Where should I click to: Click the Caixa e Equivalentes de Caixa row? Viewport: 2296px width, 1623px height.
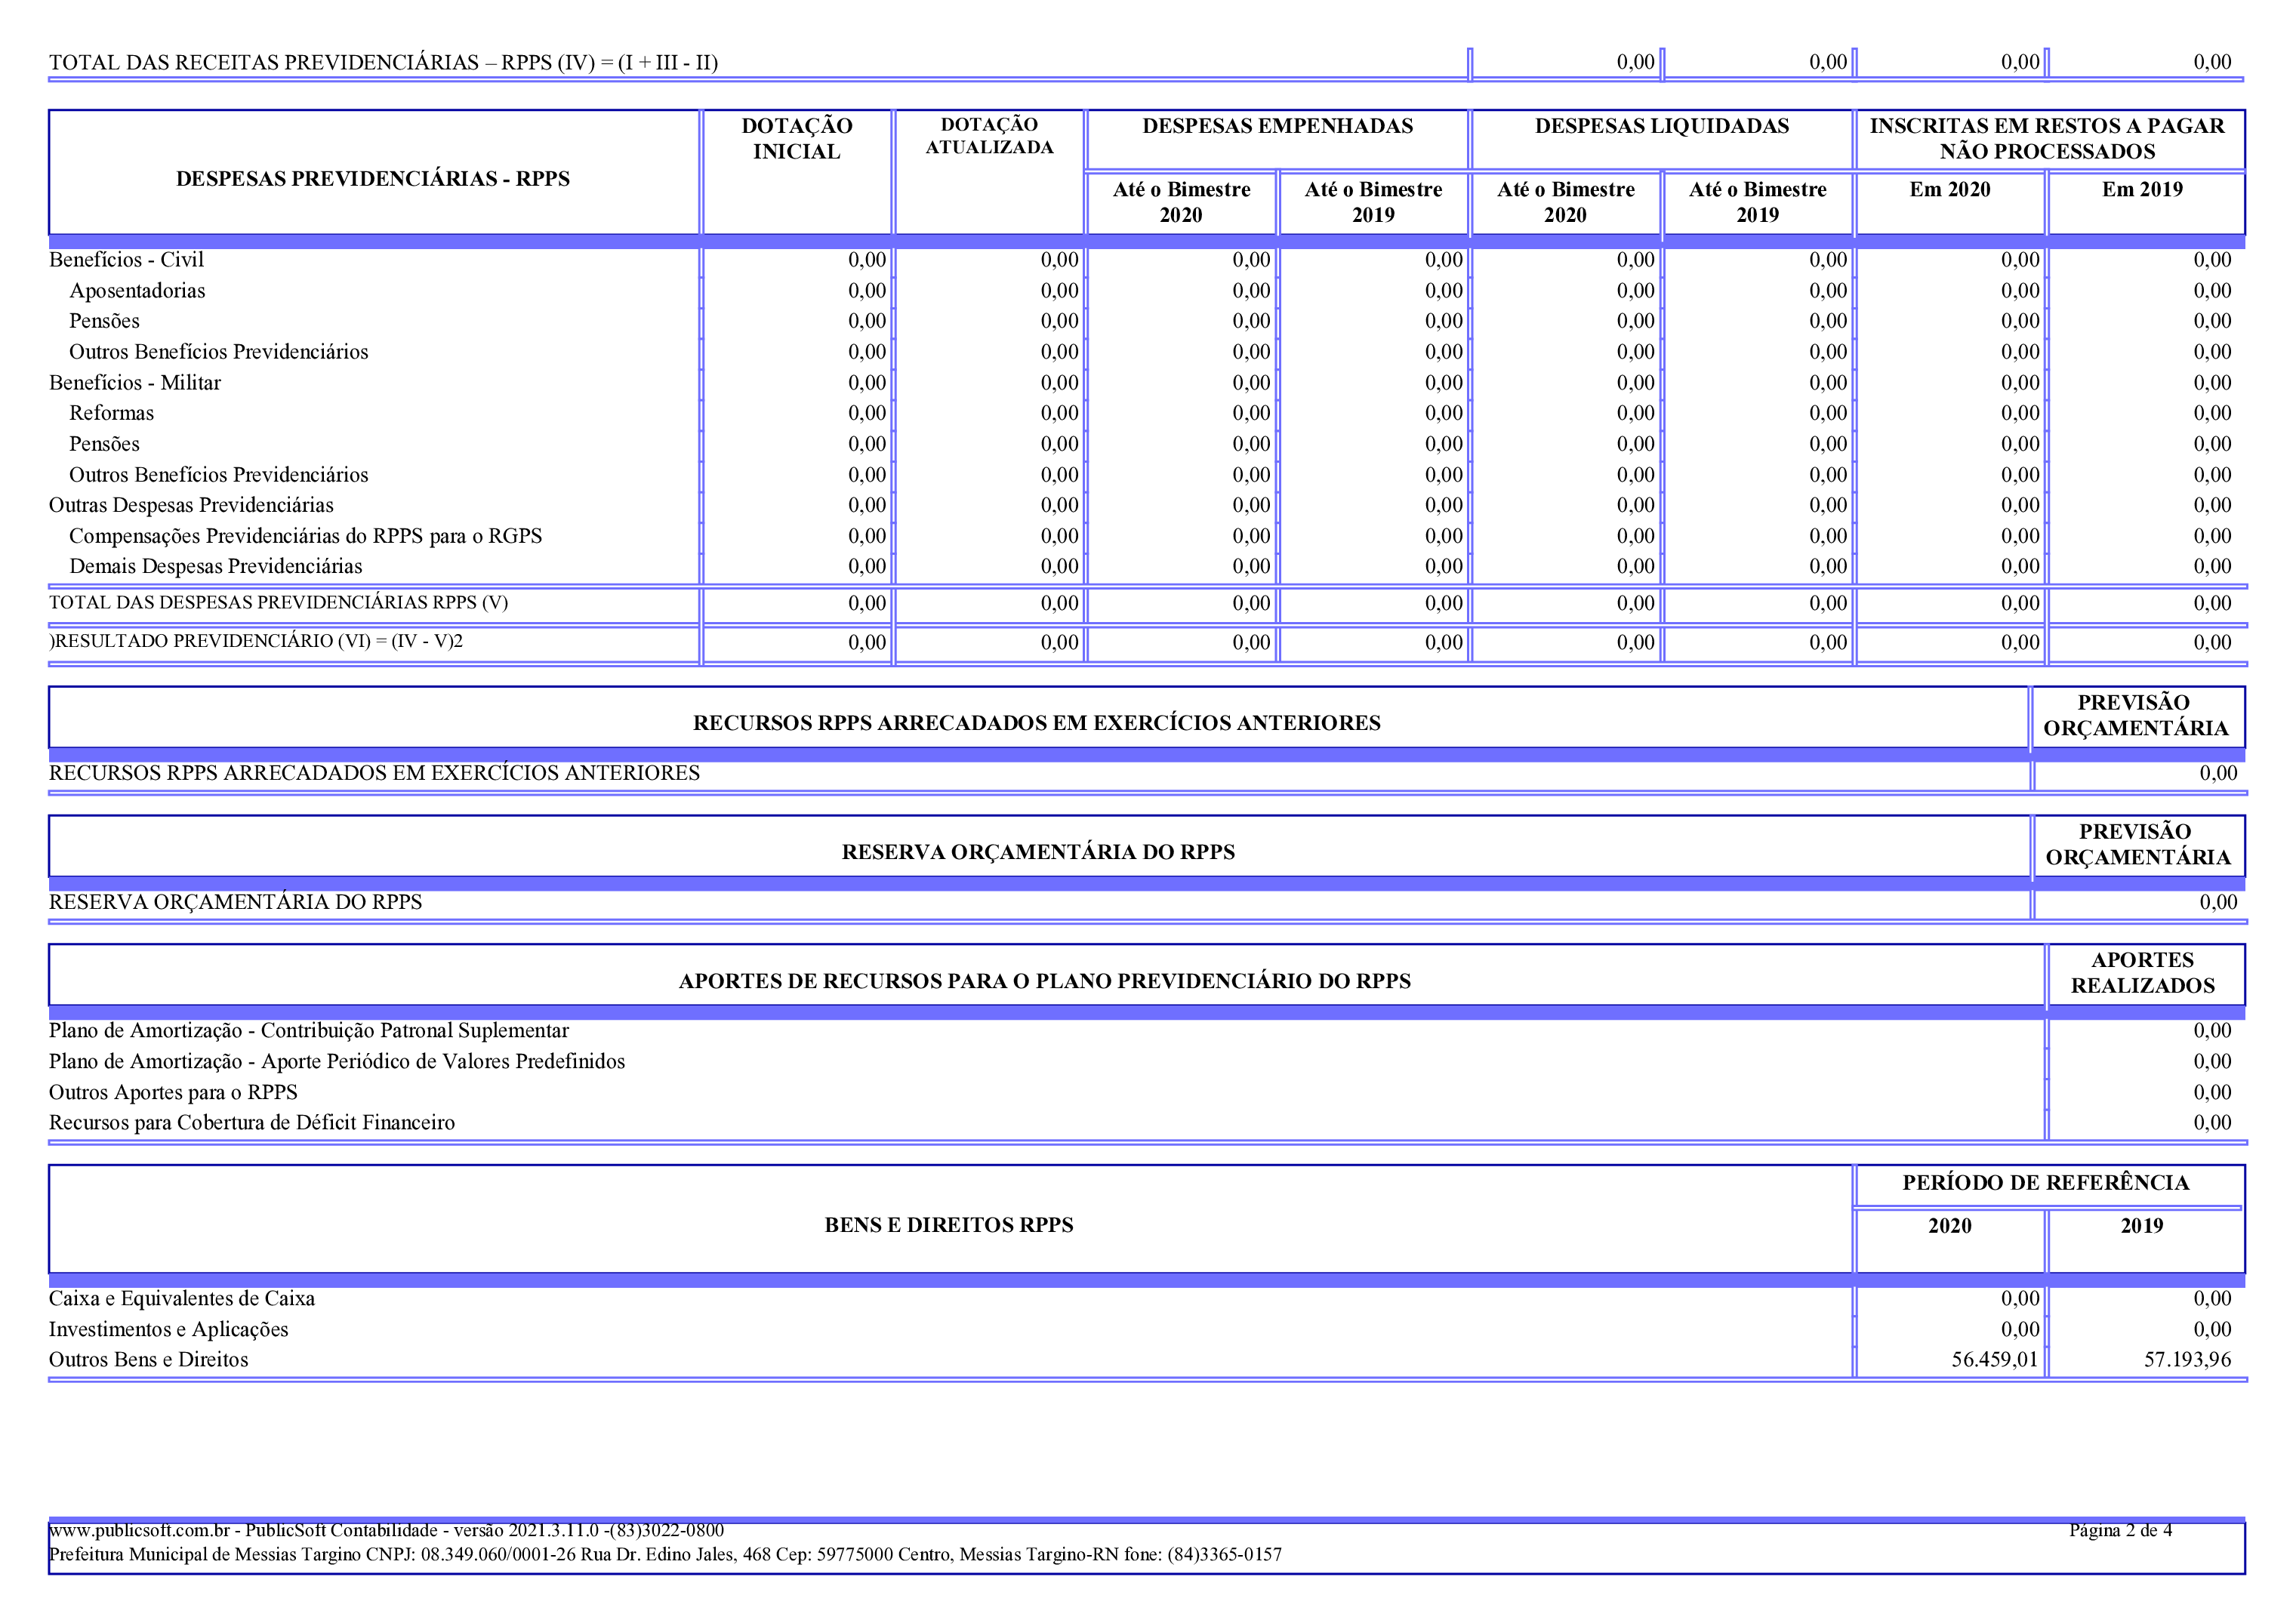pos(182,1299)
